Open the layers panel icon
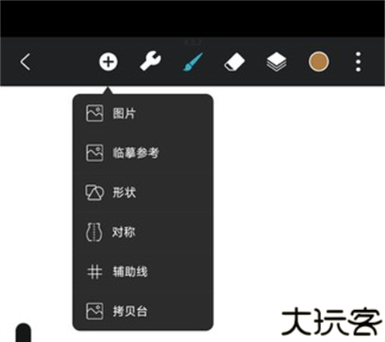Viewport: 385px width, 342px height. coord(277,62)
